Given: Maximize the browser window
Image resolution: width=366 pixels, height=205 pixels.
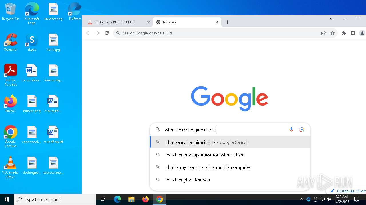Looking at the screenshot, I should click(358, 19).
